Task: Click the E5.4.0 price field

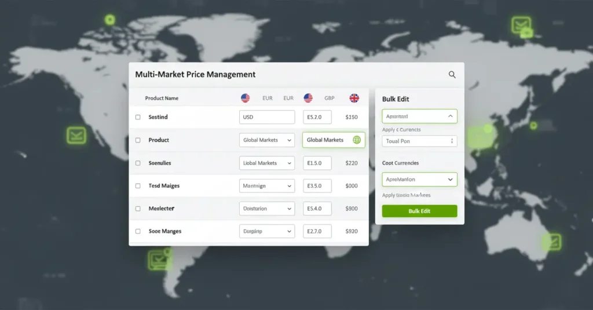Action: pos(317,209)
